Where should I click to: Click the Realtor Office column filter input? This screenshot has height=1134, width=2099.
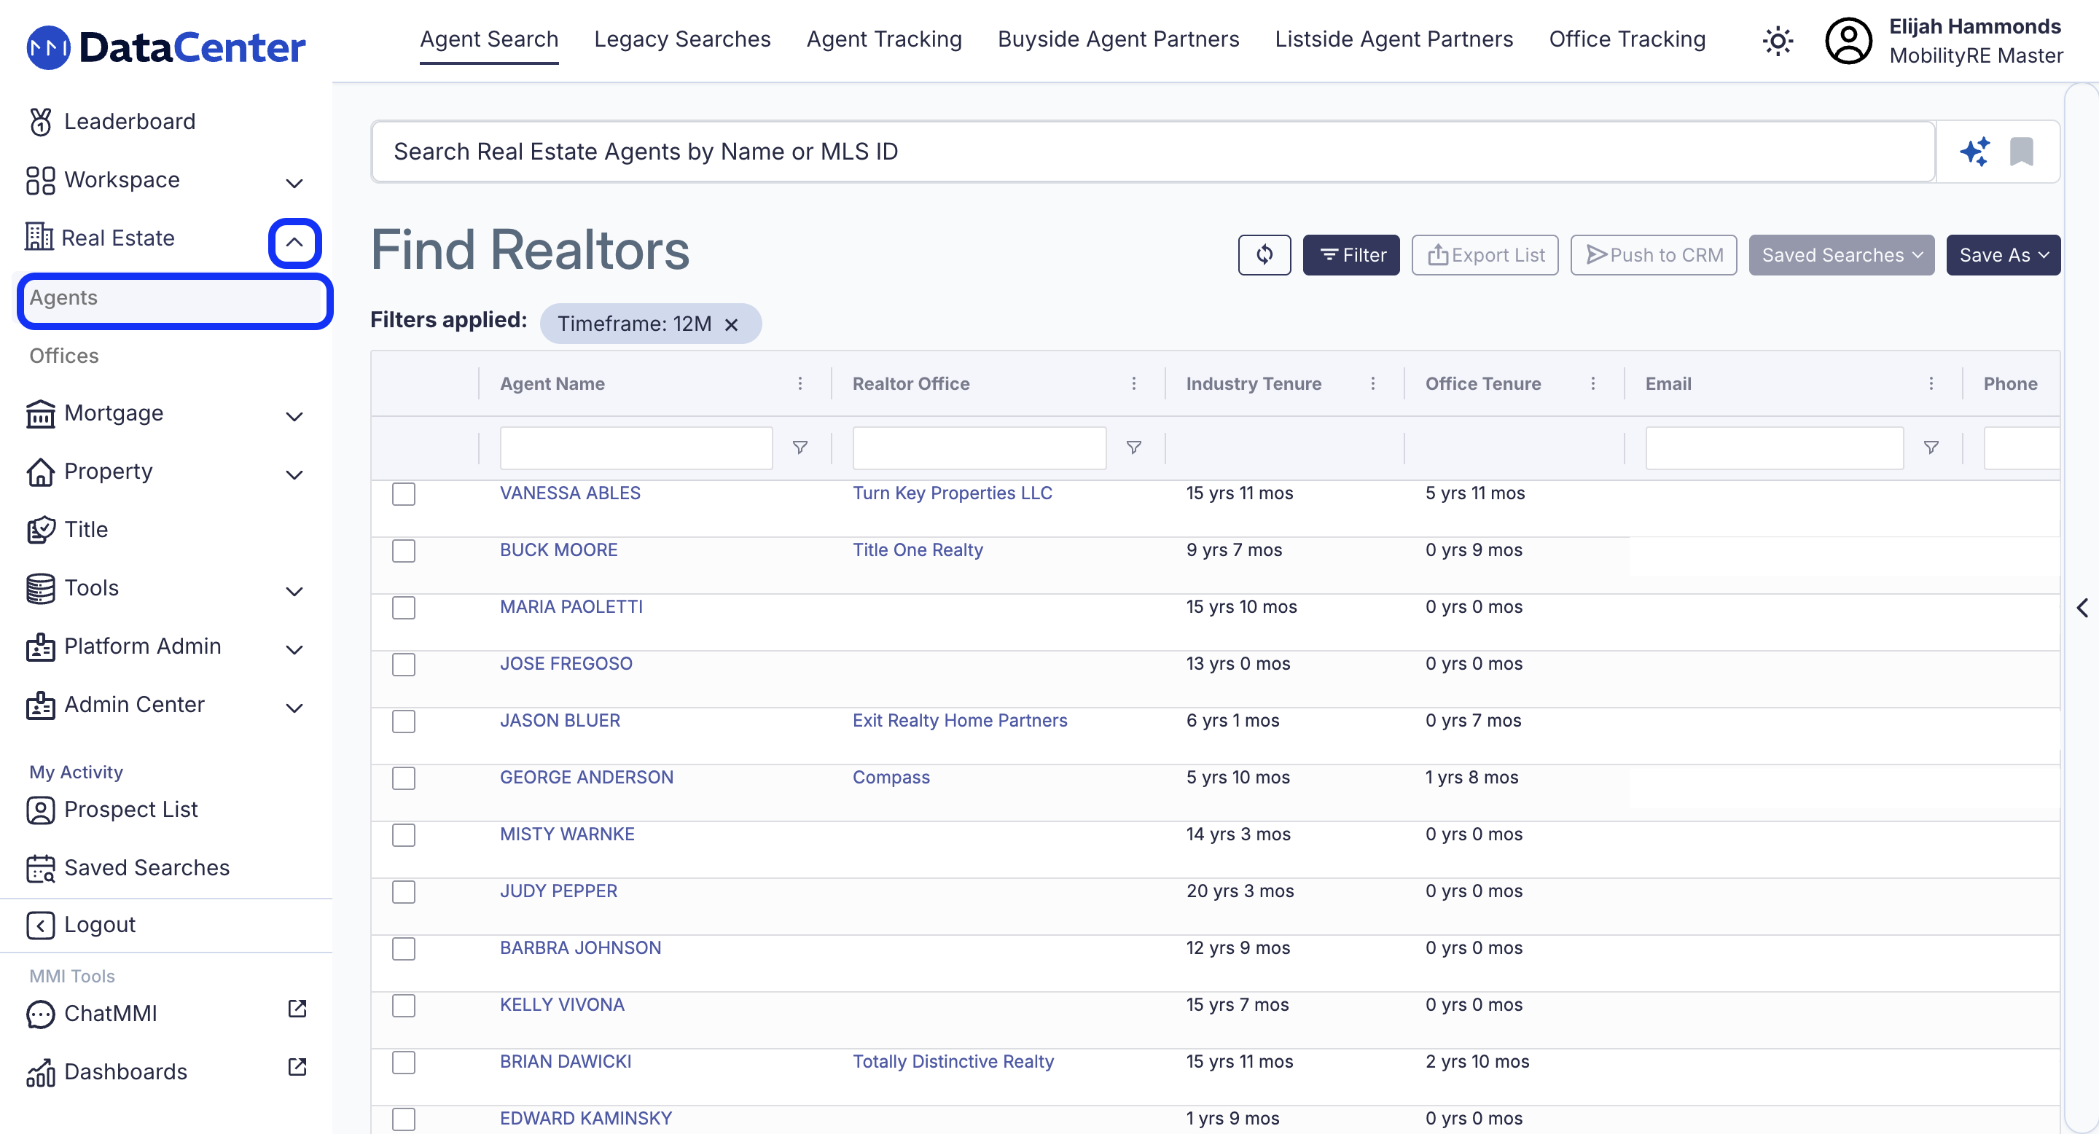pyautogui.click(x=979, y=447)
